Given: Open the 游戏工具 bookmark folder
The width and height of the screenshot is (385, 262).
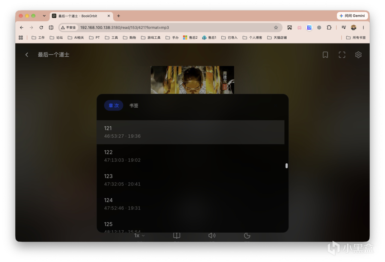Looking at the screenshot, I should click(151, 38).
